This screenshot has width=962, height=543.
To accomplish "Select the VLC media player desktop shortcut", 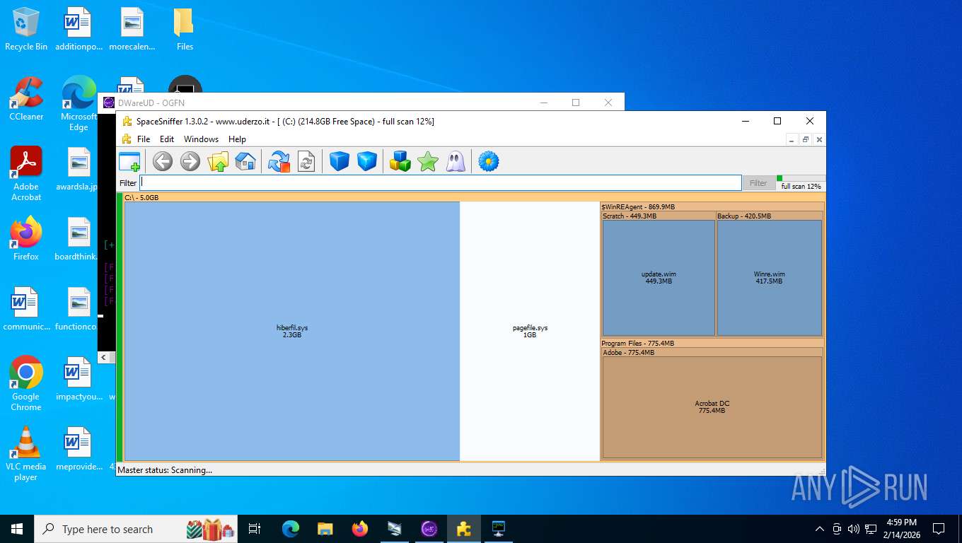I will (x=26, y=453).
